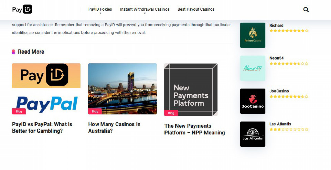The width and height of the screenshot is (331, 170).
Task: Open The New Payments Platform article link
Action: coord(194,129)
